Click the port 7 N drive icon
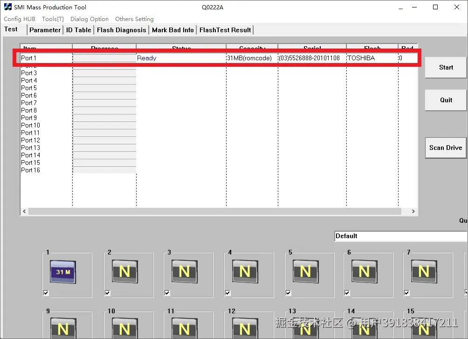The width and height of the screenshot is (468, 339). click(x=424, y=271)
